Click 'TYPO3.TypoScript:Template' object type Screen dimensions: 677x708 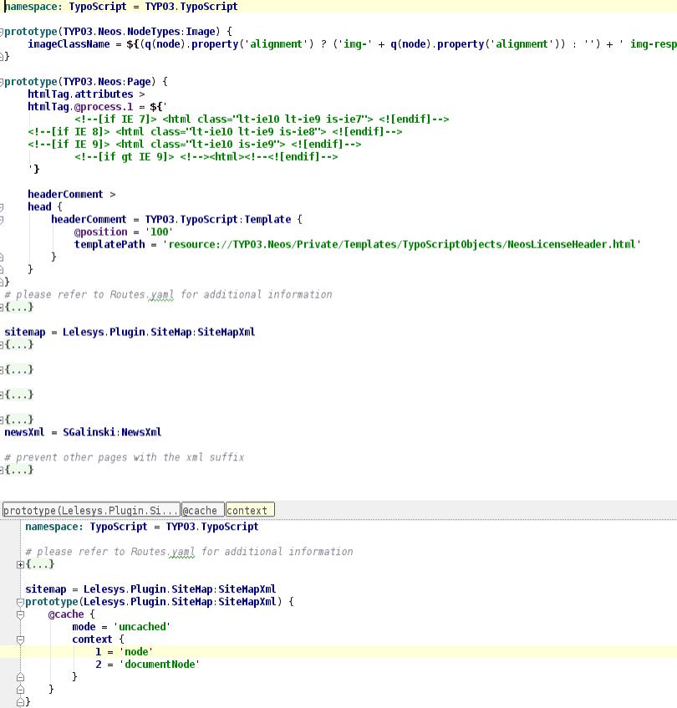coord(218,220)
